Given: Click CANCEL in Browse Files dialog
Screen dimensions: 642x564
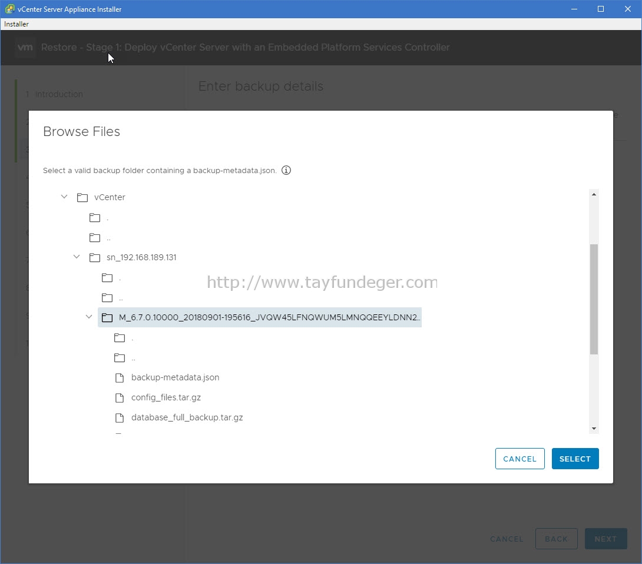Looking at the screenshot, I should pyautogui.click(x=519, y=459).
